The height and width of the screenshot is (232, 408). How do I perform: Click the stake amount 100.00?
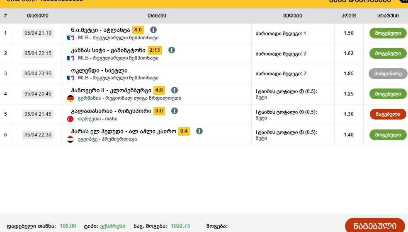click(68, 226)
